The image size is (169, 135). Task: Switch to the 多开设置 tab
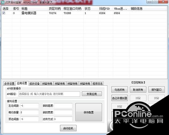point(10,84)
